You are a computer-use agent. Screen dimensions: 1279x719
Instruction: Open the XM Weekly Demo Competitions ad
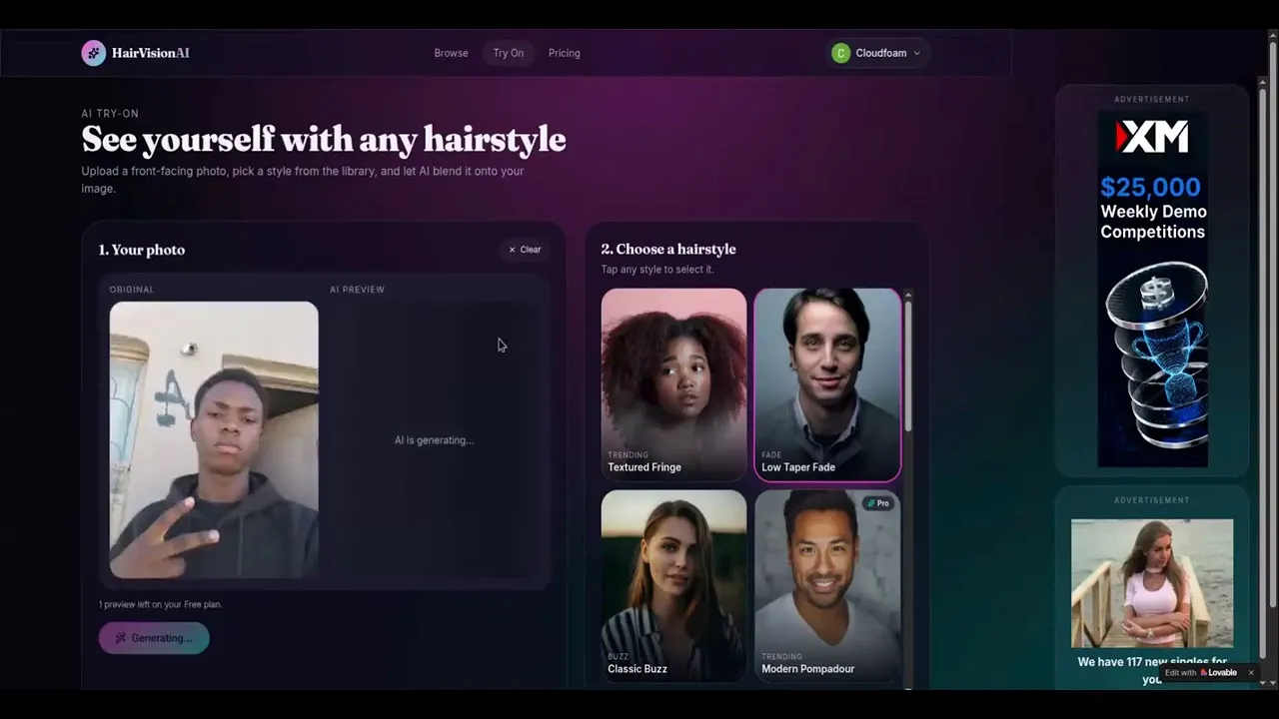click(1152, 289)
